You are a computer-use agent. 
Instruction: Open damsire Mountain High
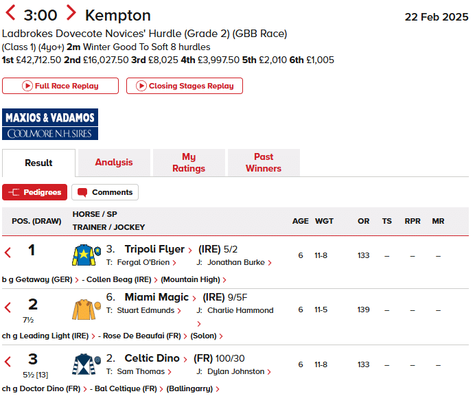190,279
